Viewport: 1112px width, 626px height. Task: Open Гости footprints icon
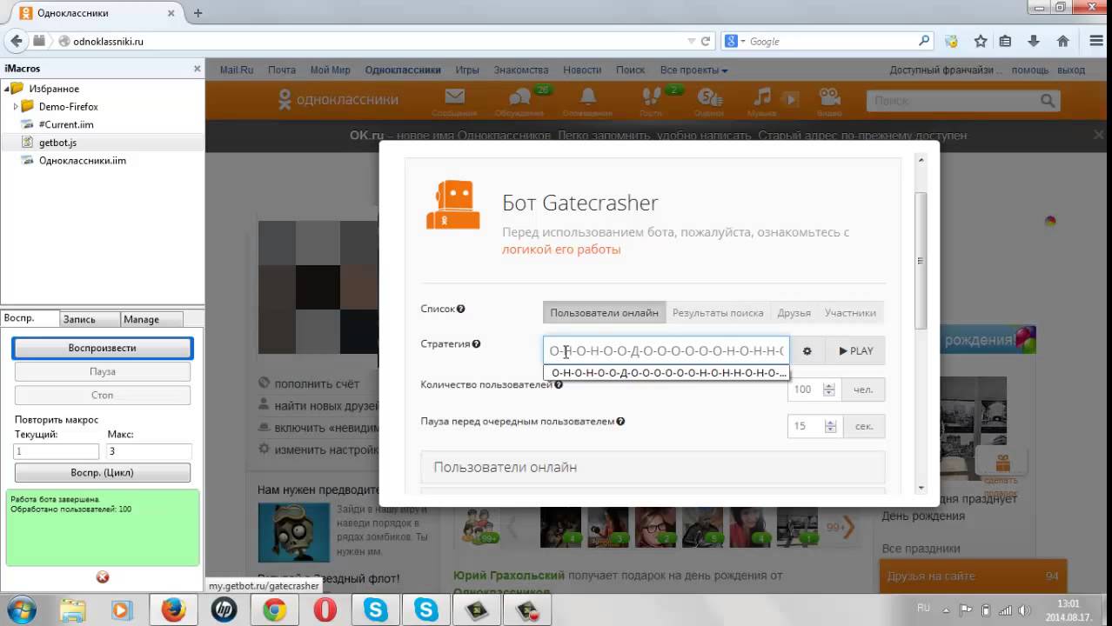point(651,97)
